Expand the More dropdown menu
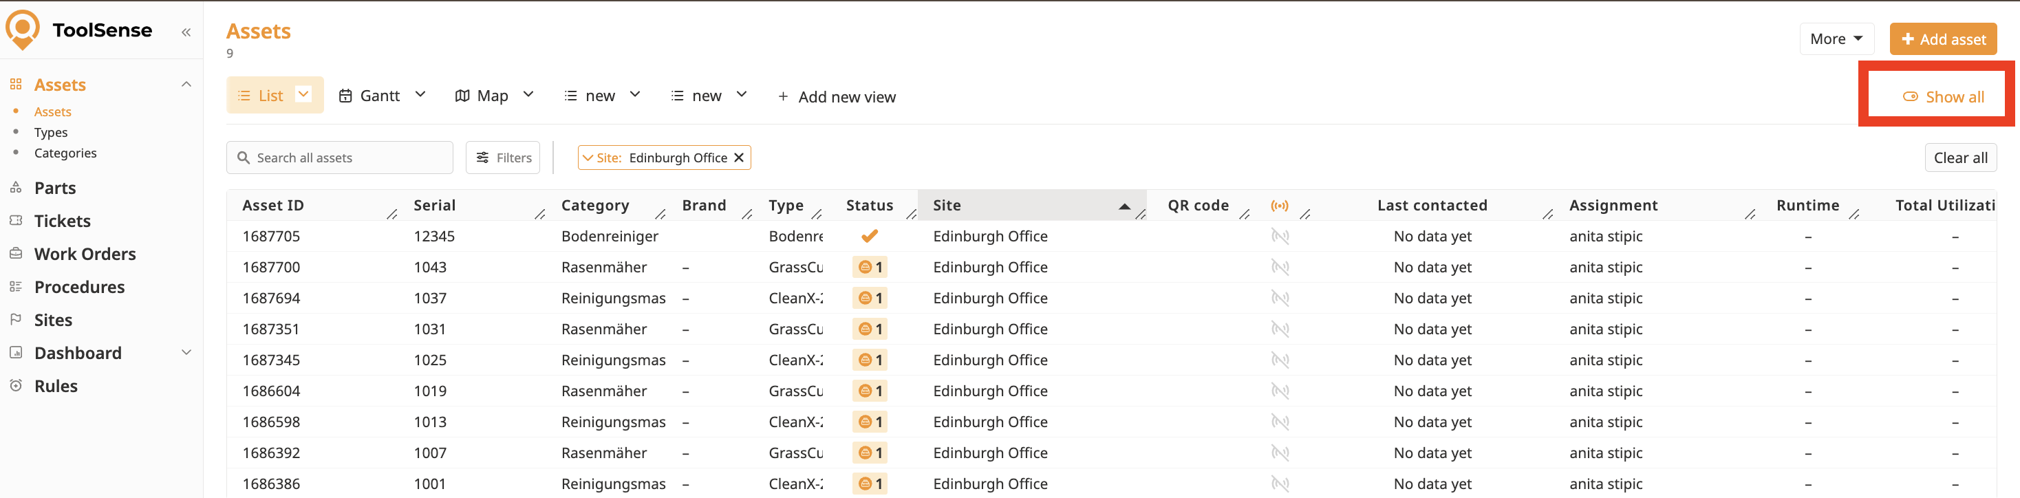This screenshot has height=498, width=2020. pos(1835,39)
